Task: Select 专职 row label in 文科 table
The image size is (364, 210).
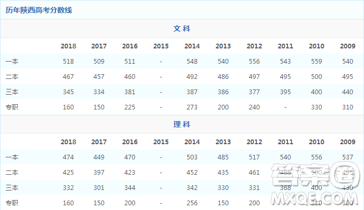Action: (x=12, y=107)
